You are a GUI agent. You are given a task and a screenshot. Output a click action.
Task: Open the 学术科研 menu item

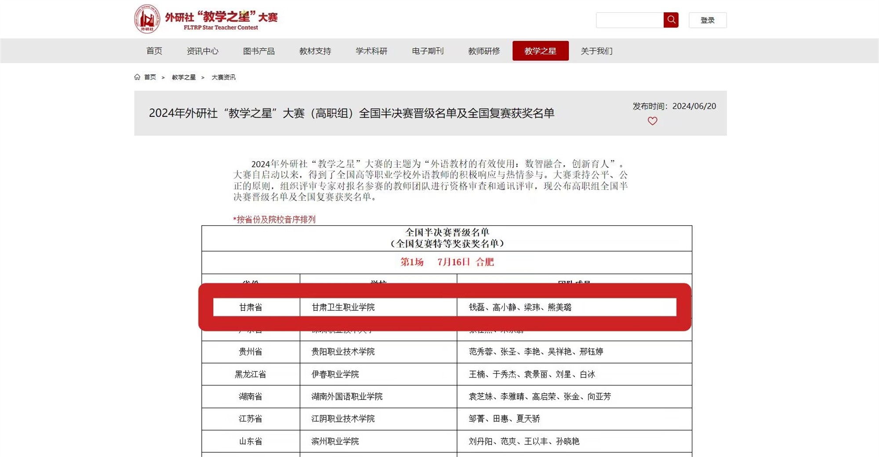371,51
